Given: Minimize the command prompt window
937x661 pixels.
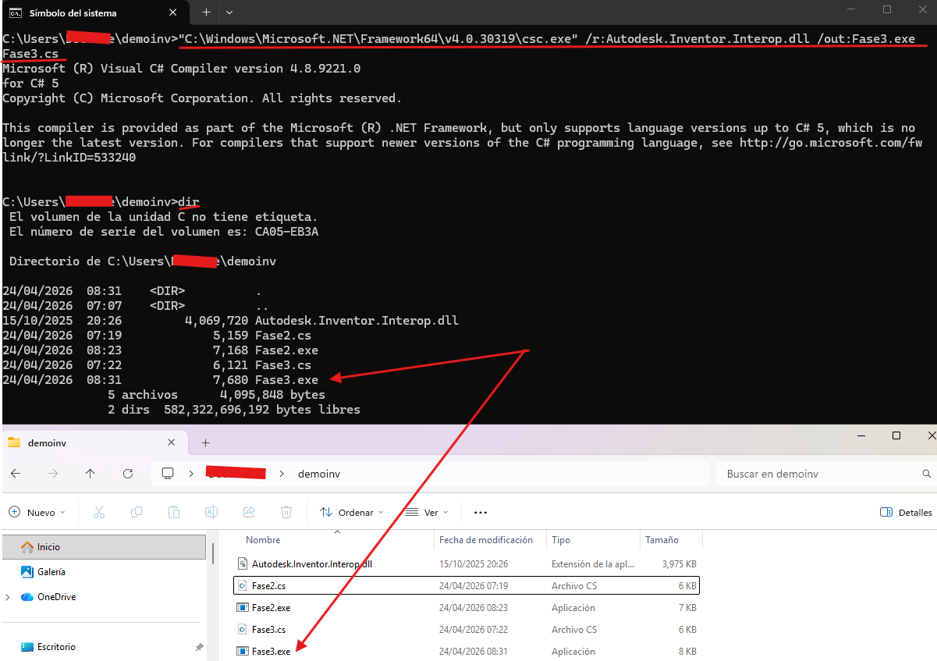Looking at the screenshot, I should 852,9.
